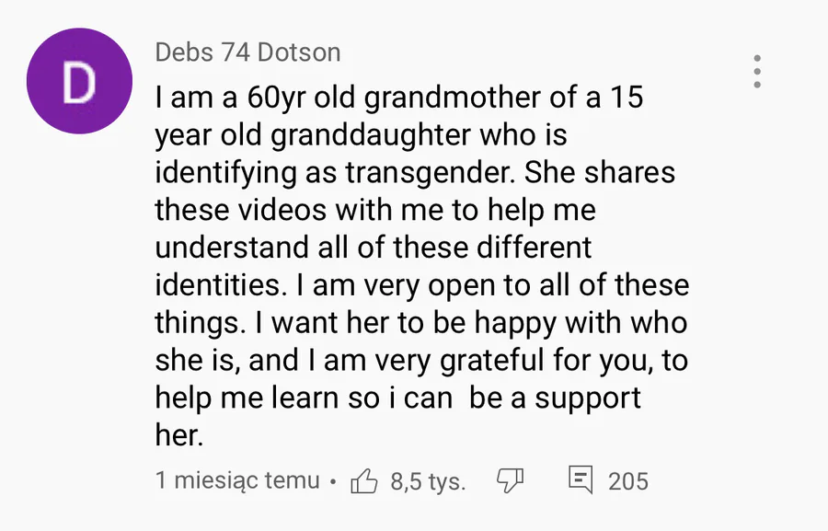Open replies via the comment bubble icon
This screenshot has height=531, width=828.
click(x=581, y=480)
